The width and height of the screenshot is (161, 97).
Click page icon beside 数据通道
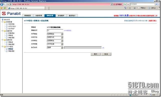pyautogui.click(x=7, y=33)
